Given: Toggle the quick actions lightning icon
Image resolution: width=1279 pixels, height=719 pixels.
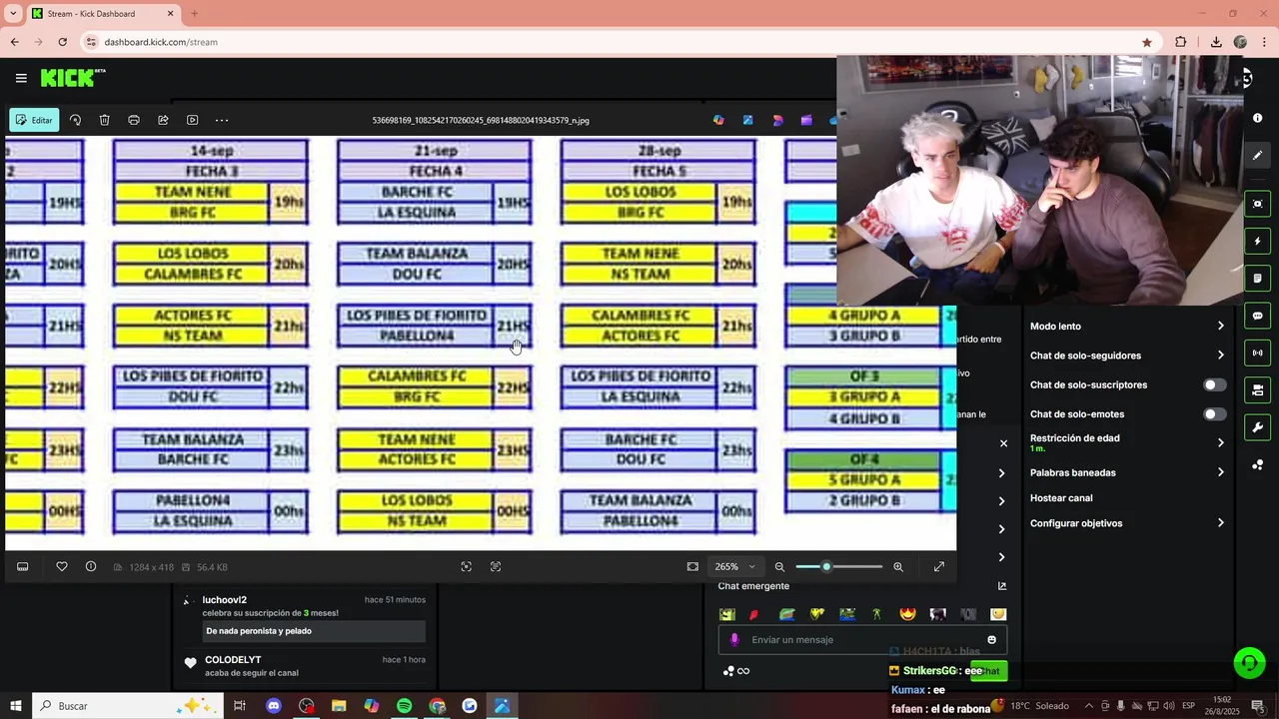Looking at the screenshot, I should click(1257, 241).
